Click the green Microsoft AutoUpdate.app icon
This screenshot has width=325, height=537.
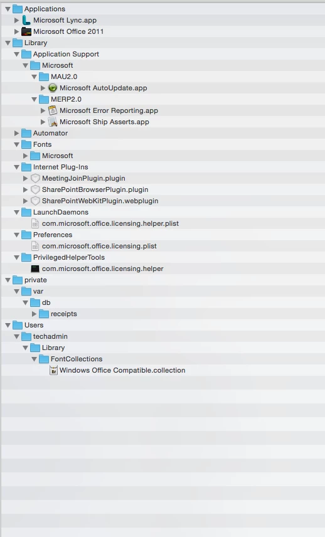tap(53, 88)
